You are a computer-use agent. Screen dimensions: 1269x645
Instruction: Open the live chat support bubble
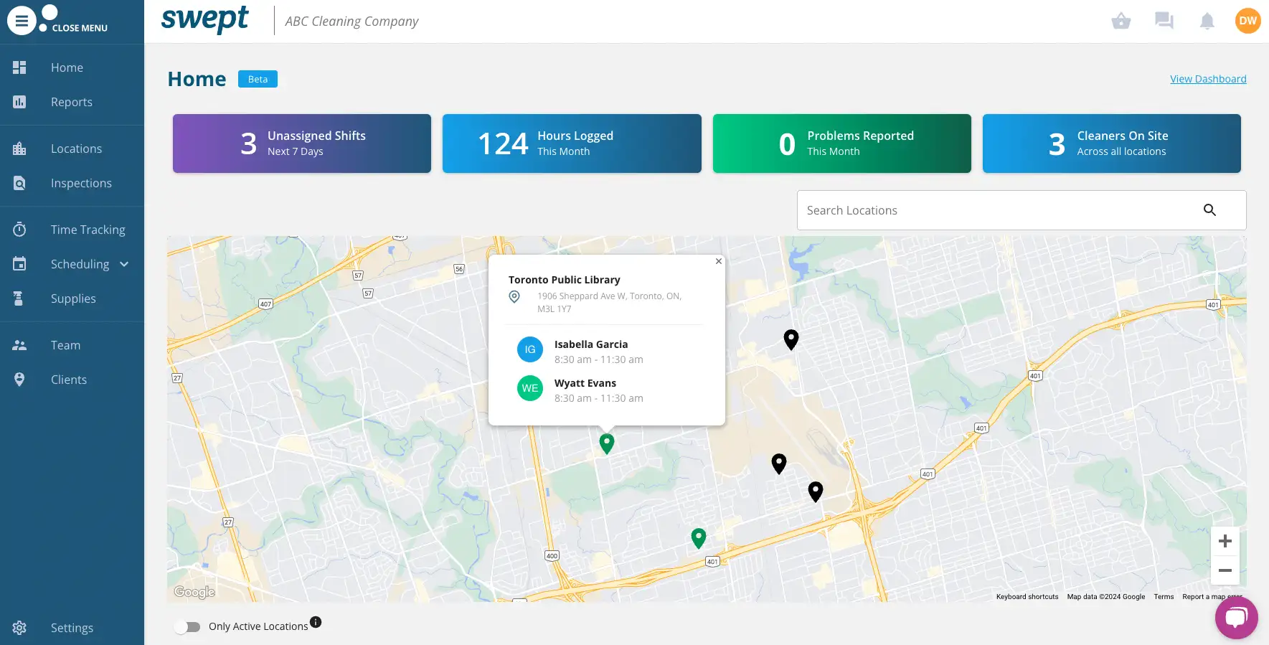point(1237,618)
